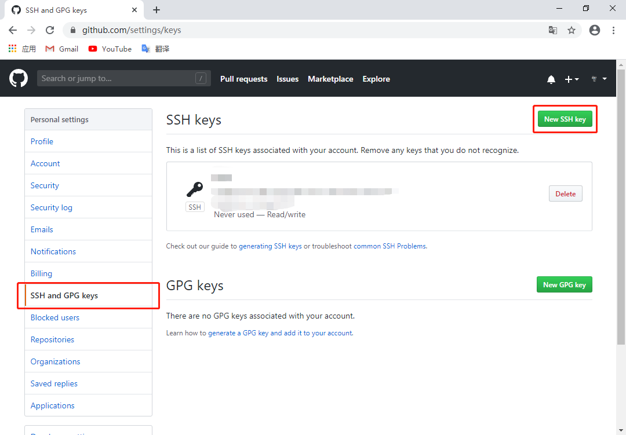Open the Chrome profile icon
This screenshot has width=626, height=435.
[x=594, y=30]
